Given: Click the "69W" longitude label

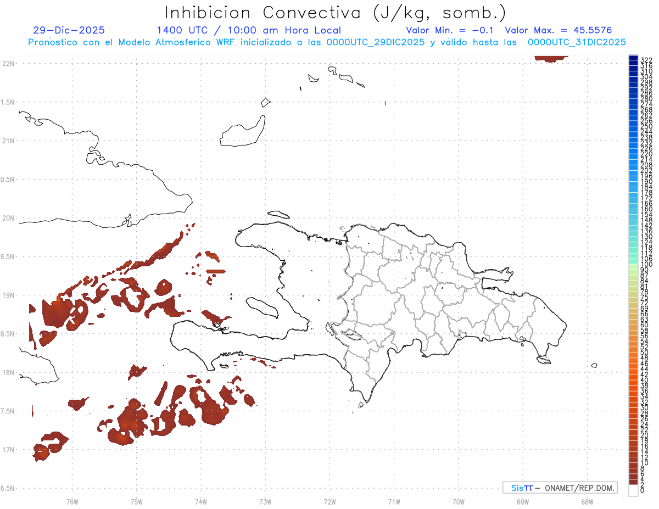Looking at the screenshot, I should 523,501.
